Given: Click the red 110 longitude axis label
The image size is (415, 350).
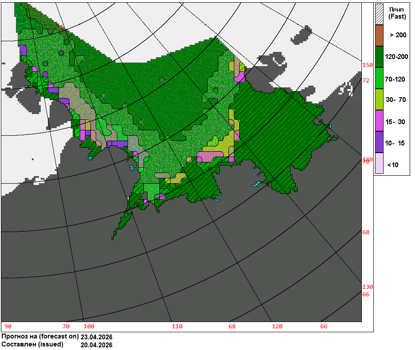Looking at the screenshot, I should coord(177,326).
